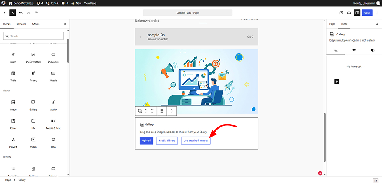Click Page in the bottom breadcrumb
This screenshot has height=183, width=382.
click(8, 180)
